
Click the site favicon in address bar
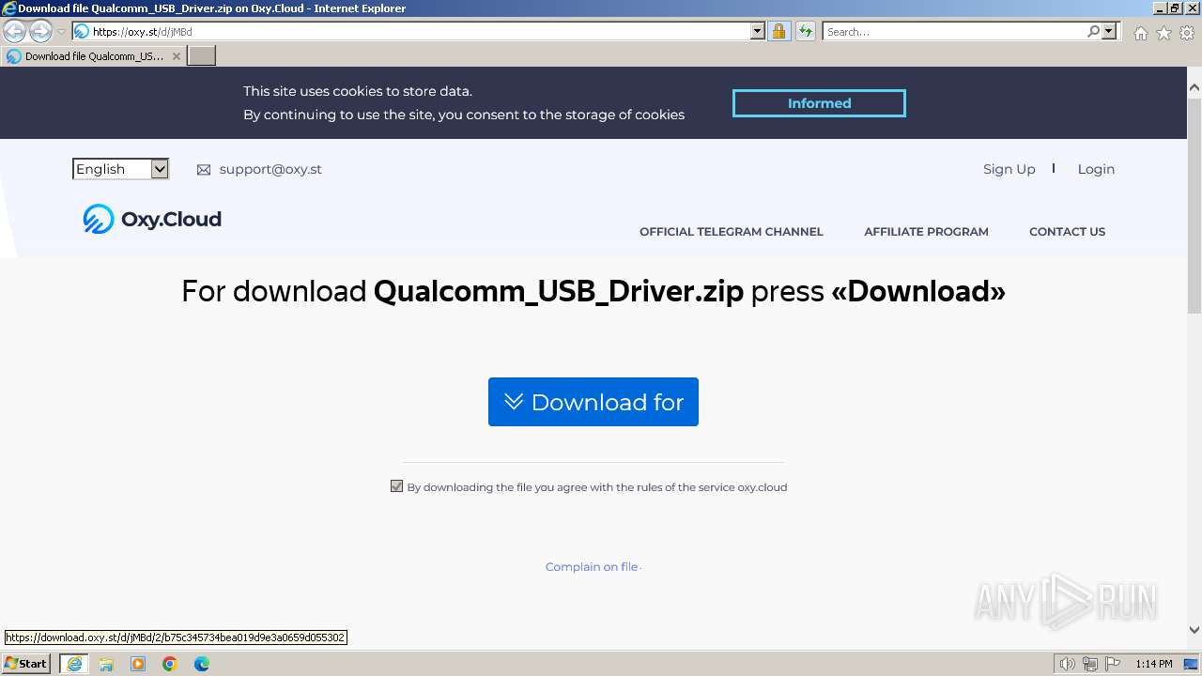(82, 31)
